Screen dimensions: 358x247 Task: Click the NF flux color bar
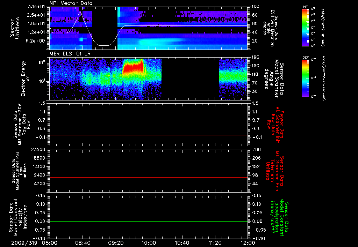coord(305,27)
